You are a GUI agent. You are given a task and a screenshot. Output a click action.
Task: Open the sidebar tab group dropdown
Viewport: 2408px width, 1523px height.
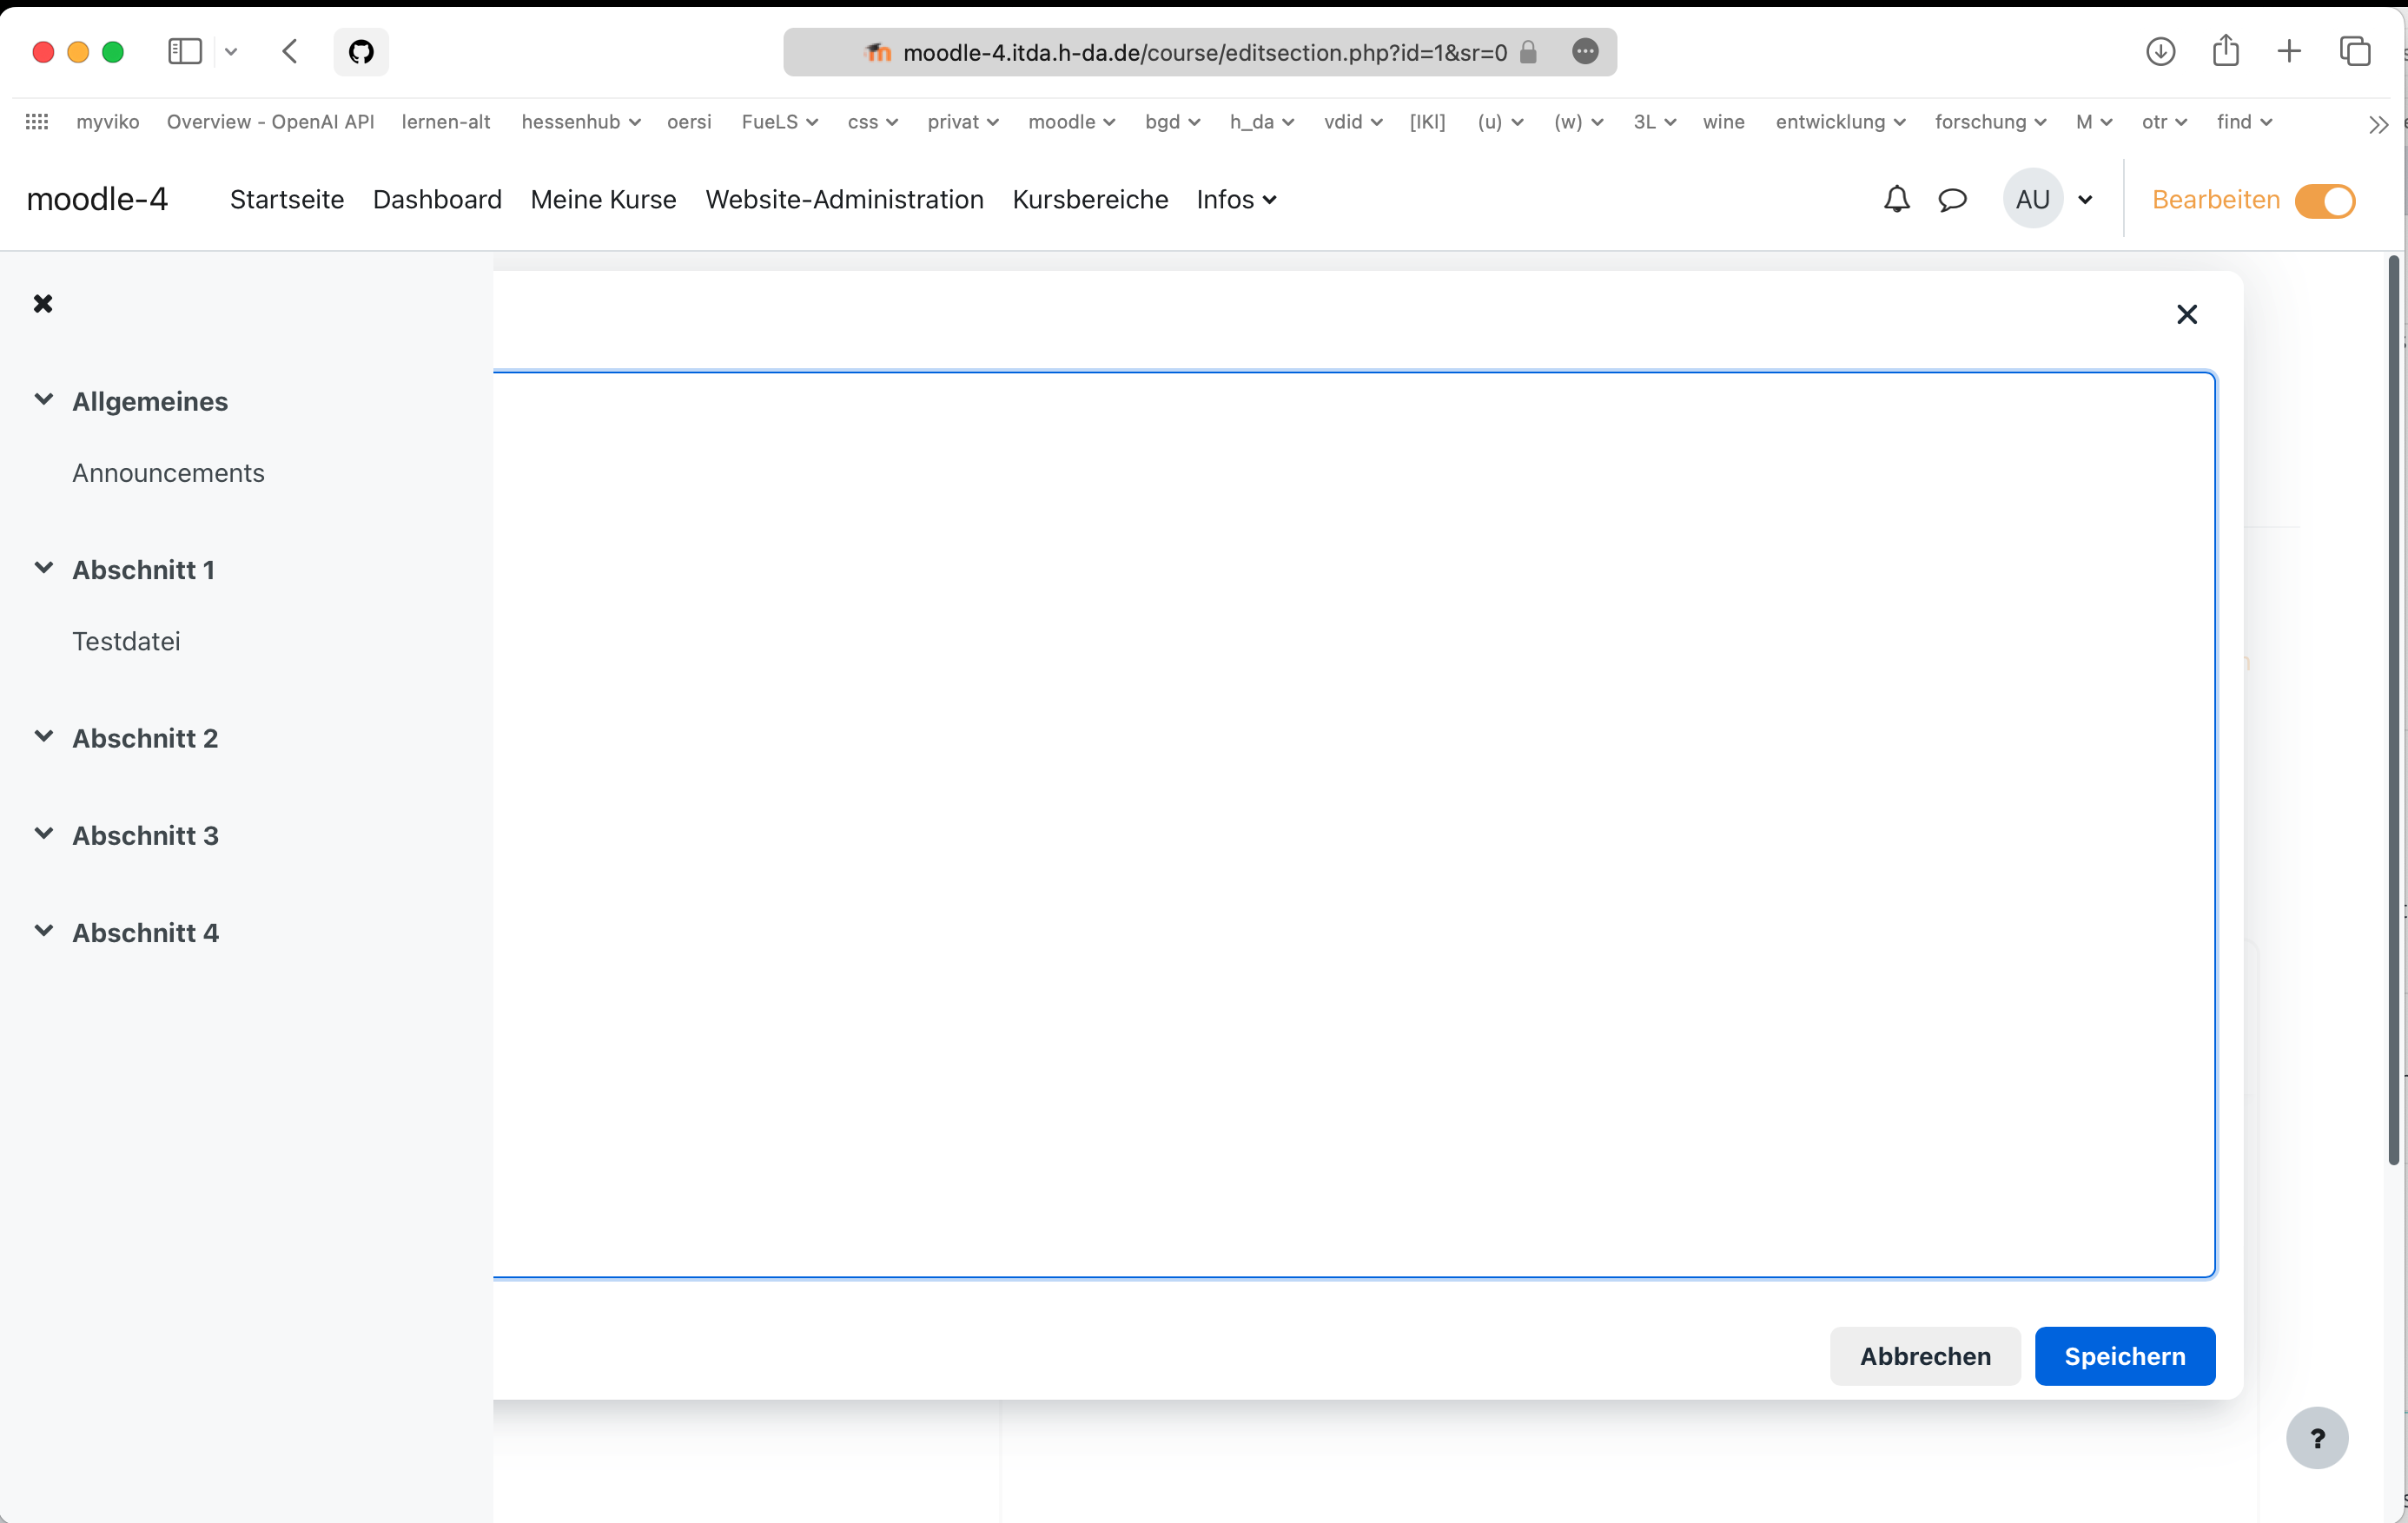(x=231, y=52)
